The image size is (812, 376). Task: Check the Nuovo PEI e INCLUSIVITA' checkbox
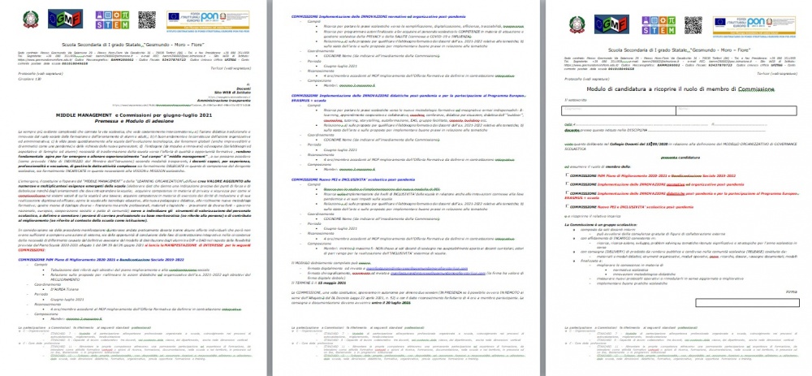coord(567,206)
